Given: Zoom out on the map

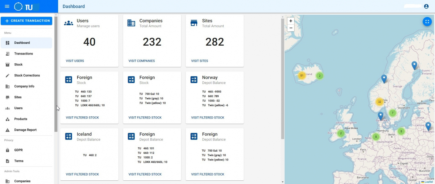Looking at the screenshot, I should [291, 28].
